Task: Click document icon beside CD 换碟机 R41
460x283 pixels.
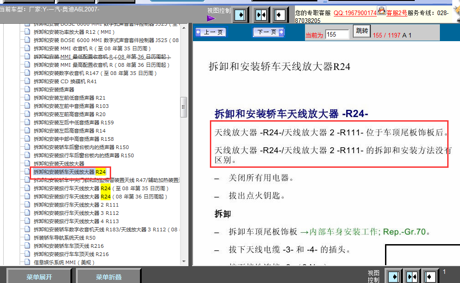Action: coord(27,80)
